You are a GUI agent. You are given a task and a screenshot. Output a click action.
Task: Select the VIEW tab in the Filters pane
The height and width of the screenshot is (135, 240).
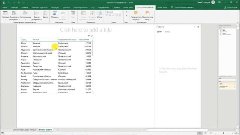pos(159,31)
